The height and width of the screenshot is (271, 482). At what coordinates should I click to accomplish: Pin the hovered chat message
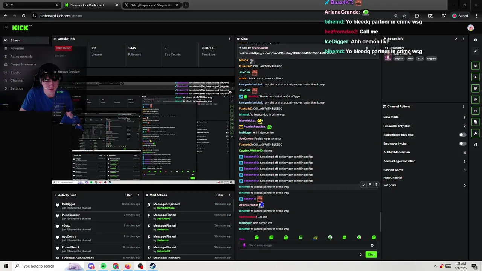pyautogui.click(x=370, y=185)
